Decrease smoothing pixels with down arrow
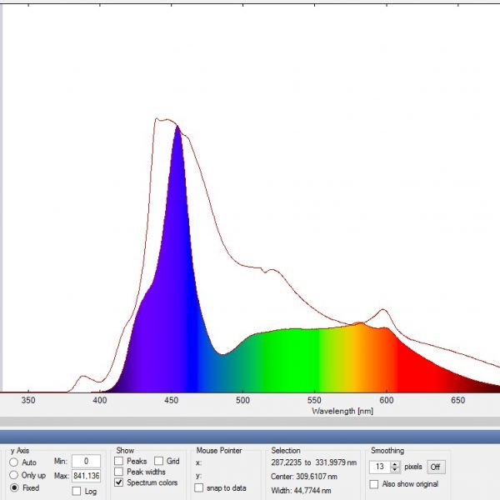Viewport: 500px width, 500px height. [x=395, y=470]
